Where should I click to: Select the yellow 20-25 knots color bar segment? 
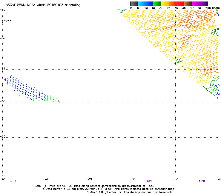(165, 4)
